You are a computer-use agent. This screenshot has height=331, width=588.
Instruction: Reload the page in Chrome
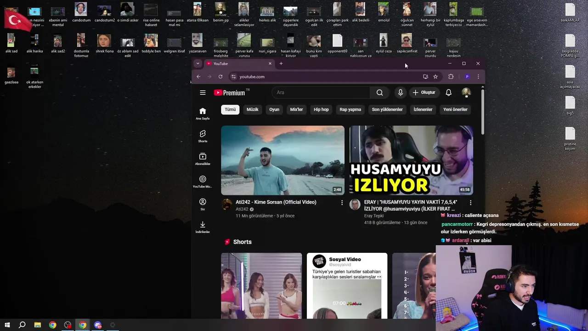click(x=220, y=77)
